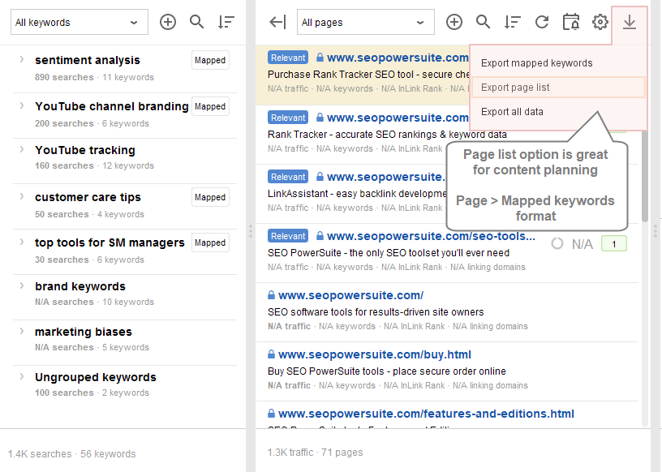Click Relevant tag on LinkAssistant row

point(288,177)
